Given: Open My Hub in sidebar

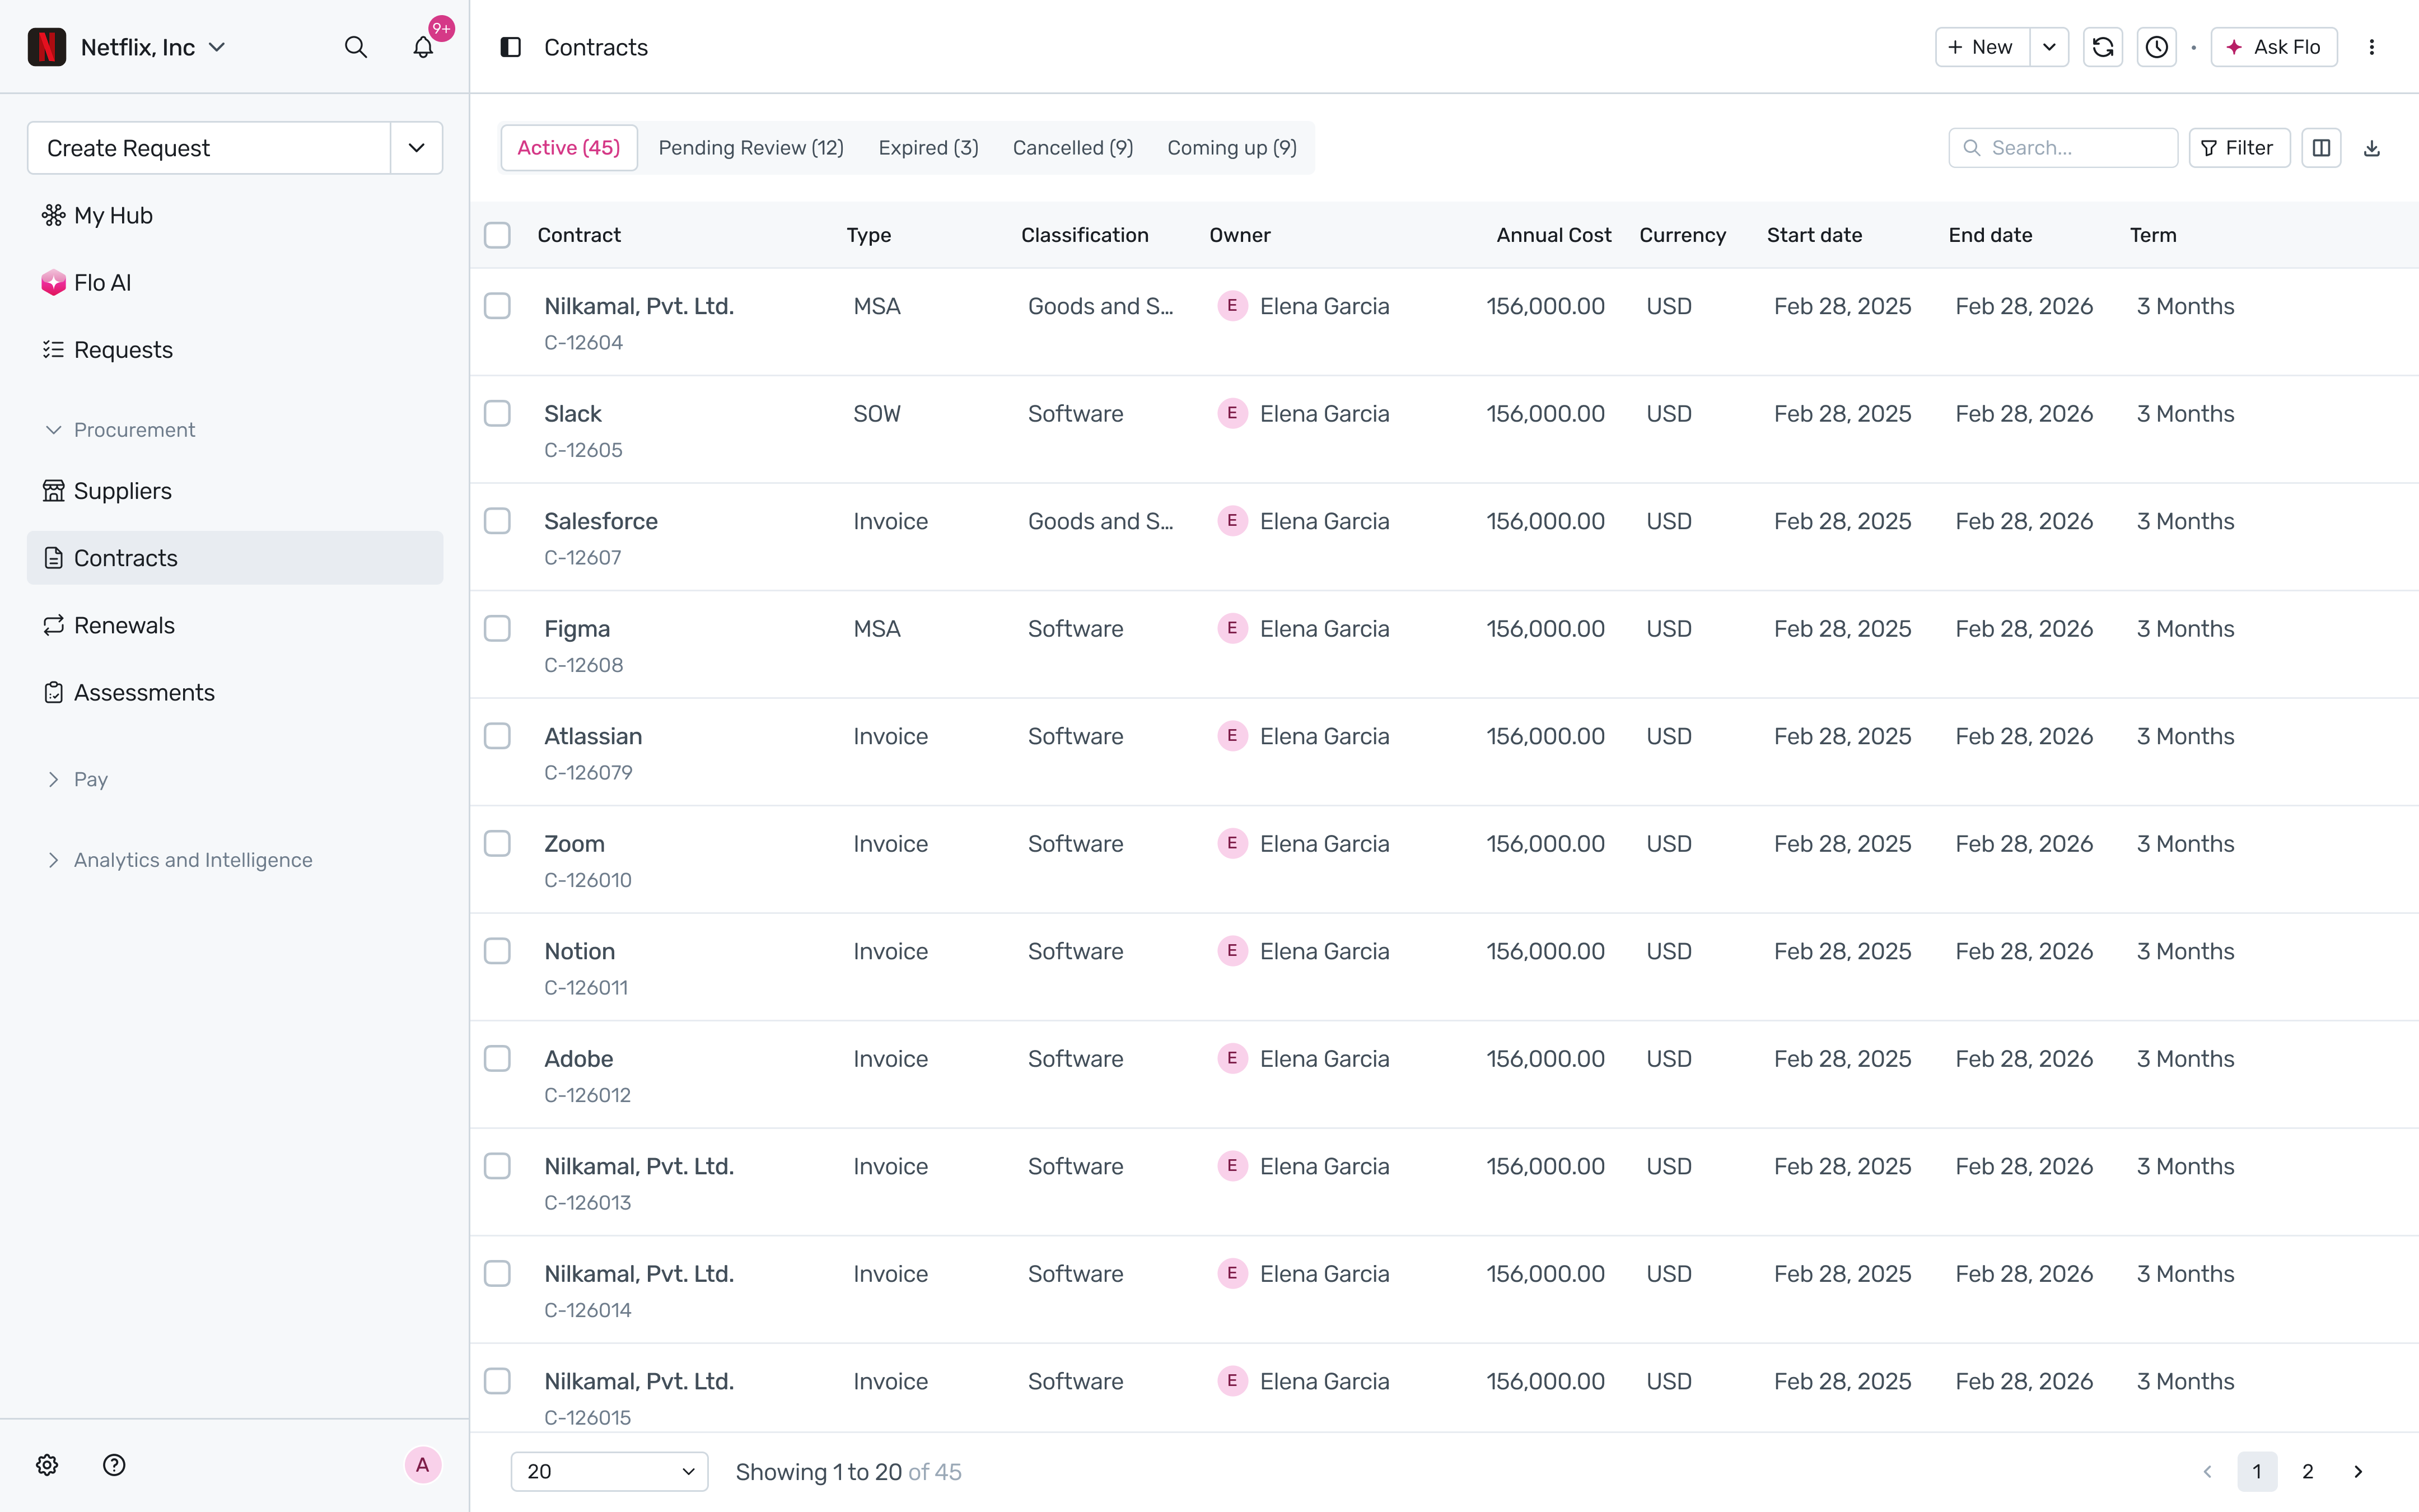Looking at the screenshot, I should coord(235,215).
